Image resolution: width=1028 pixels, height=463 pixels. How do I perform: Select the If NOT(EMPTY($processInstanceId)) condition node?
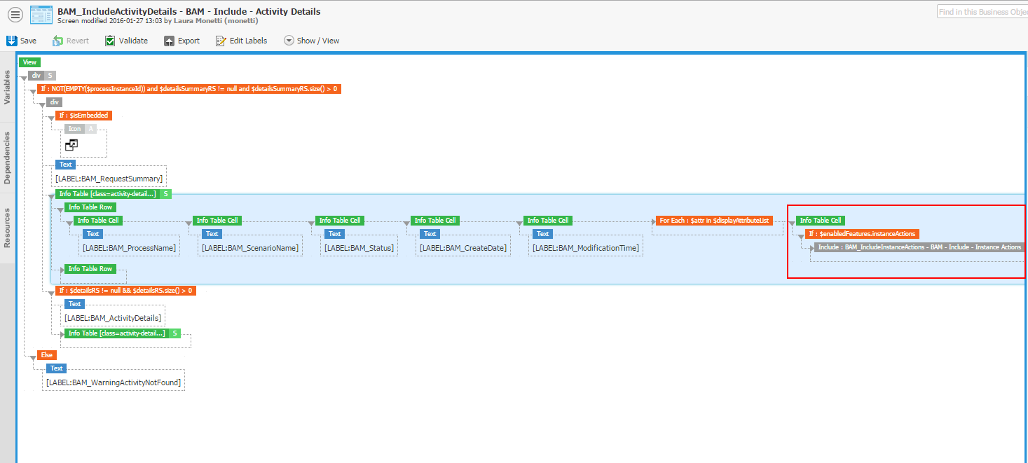[189, 89]
